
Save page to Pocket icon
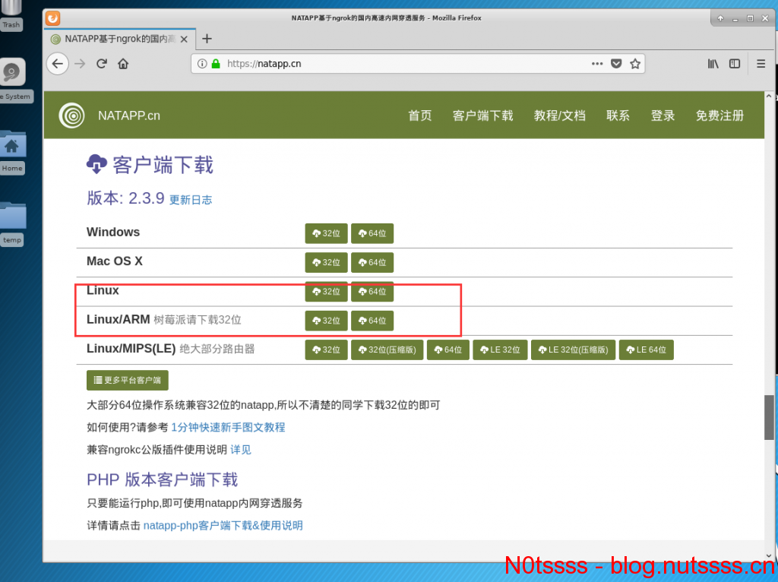[x=616, y=64]
